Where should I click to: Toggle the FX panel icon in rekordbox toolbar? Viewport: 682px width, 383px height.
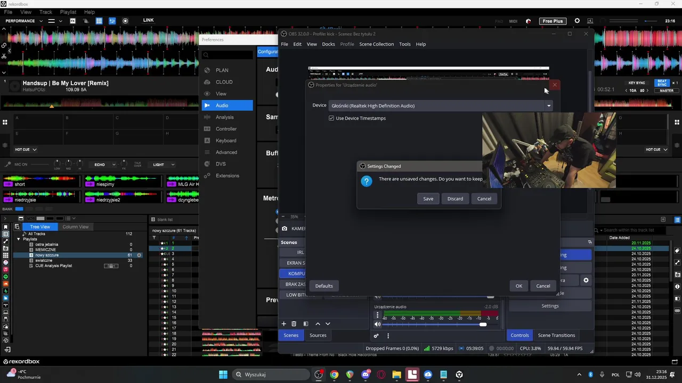(x=73, y=21)
